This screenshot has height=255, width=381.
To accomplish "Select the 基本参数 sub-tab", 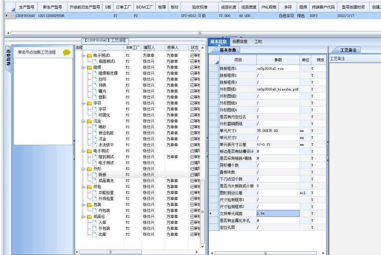I will pos(227,50).
